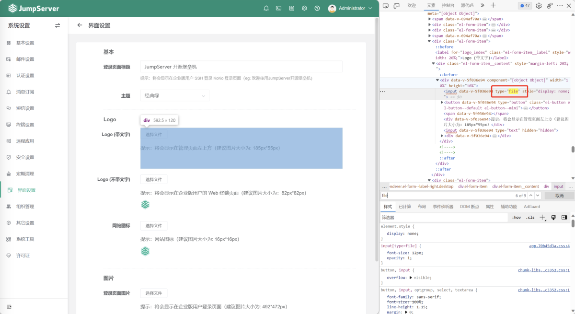
Task: Click 选择文件 for 登录页面图片
Action: coord(154,293)
